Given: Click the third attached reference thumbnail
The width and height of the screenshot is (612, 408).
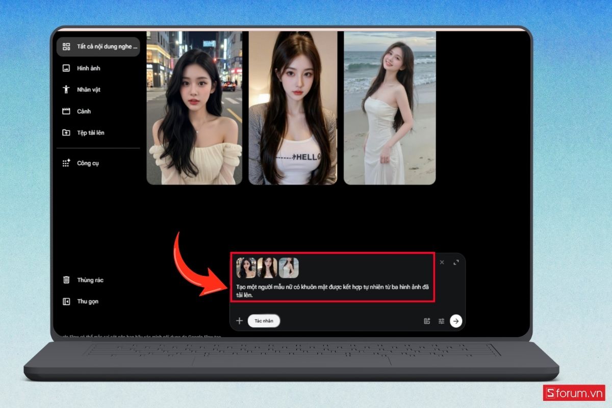Looking at the screenshot, I should point(289,268).
